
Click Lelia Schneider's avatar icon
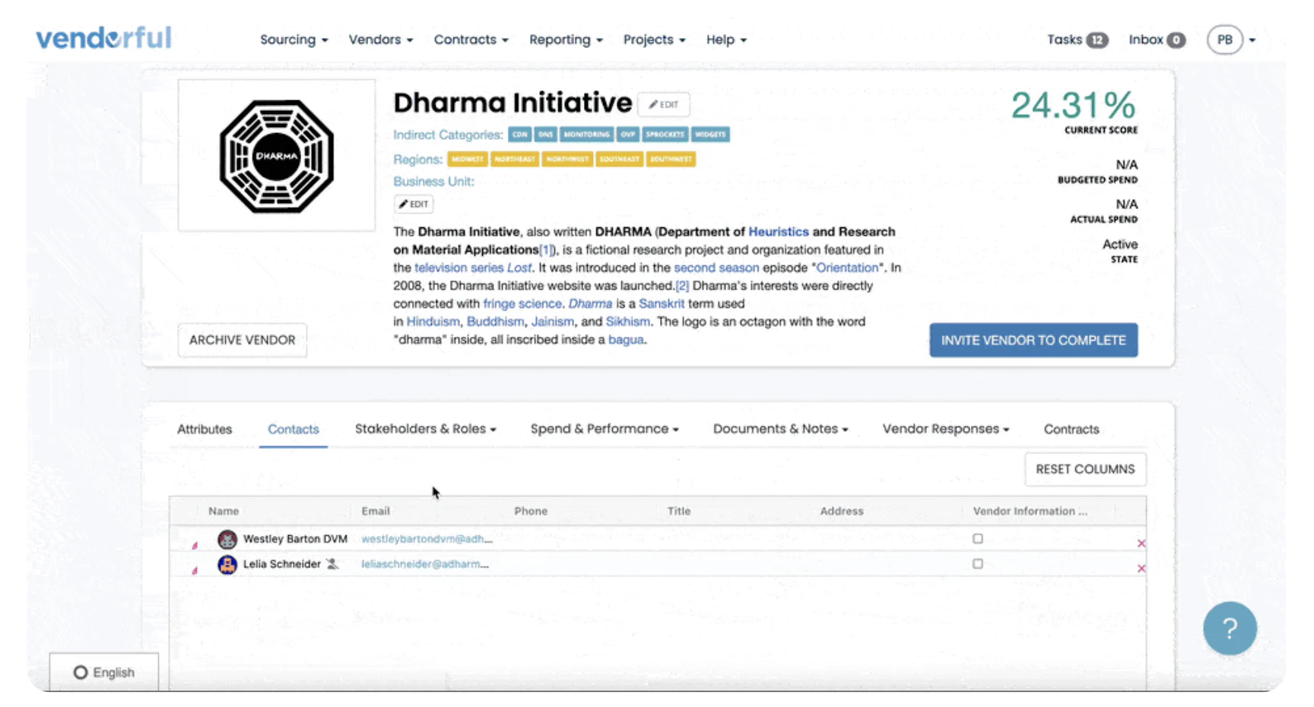click(227, 564)
